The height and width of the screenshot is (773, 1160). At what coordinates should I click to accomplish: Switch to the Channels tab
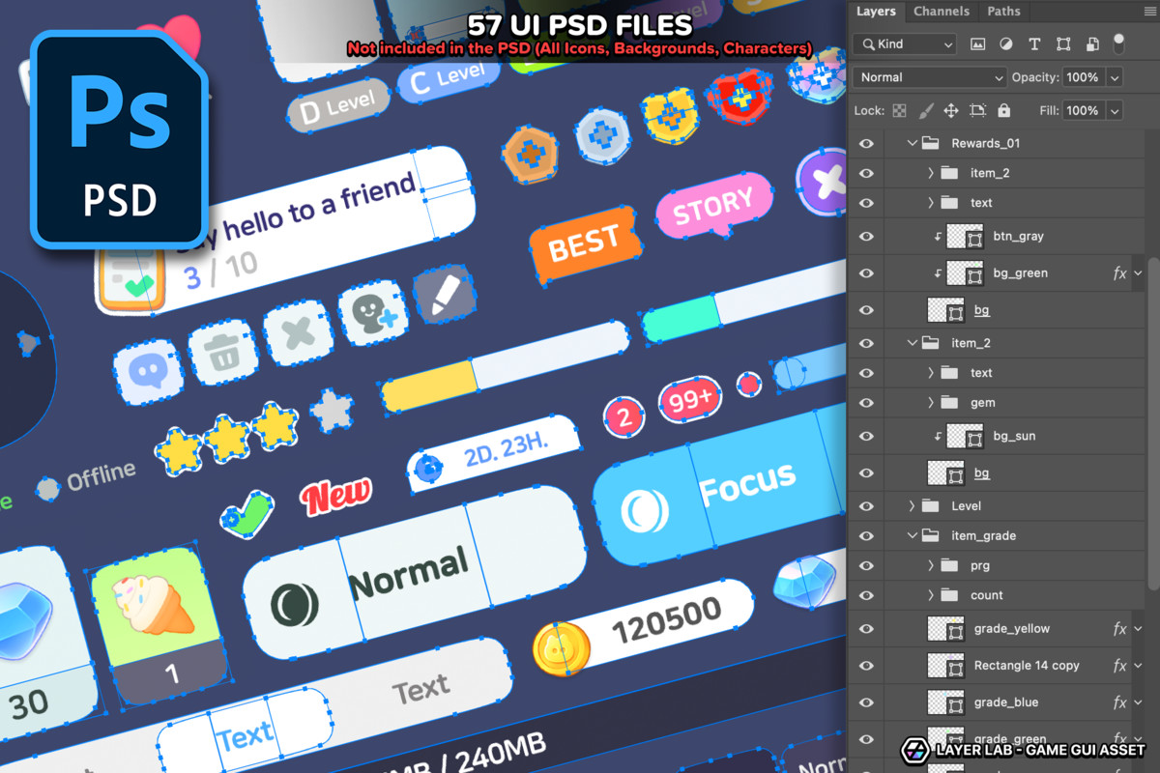pyautogui.click(x=942, y=12)
